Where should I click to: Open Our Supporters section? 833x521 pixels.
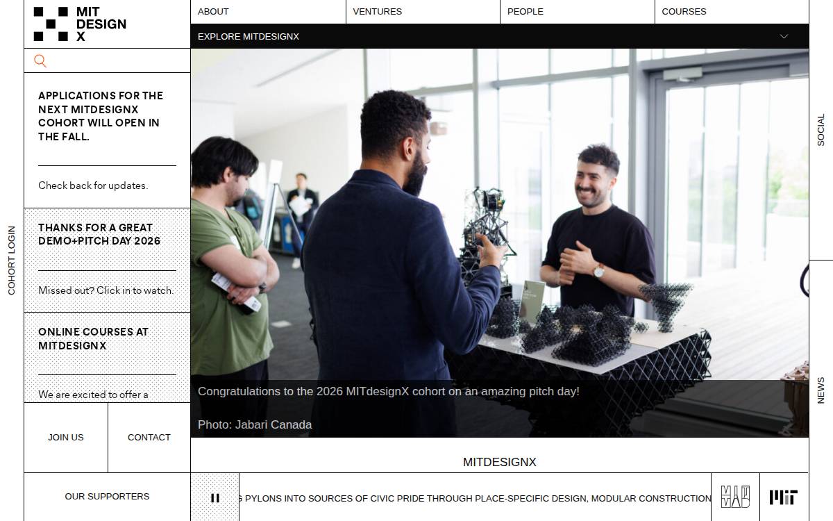point(107,497)
